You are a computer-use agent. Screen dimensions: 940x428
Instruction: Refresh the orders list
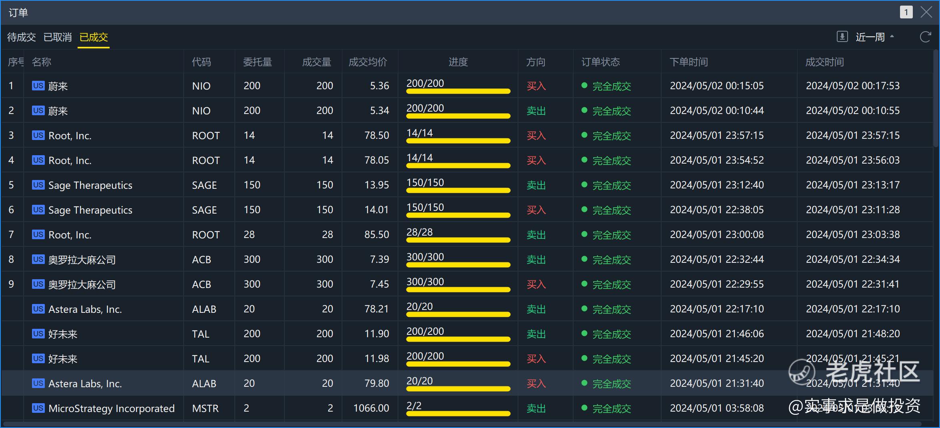pyautogui.click(x=925, y=37)
